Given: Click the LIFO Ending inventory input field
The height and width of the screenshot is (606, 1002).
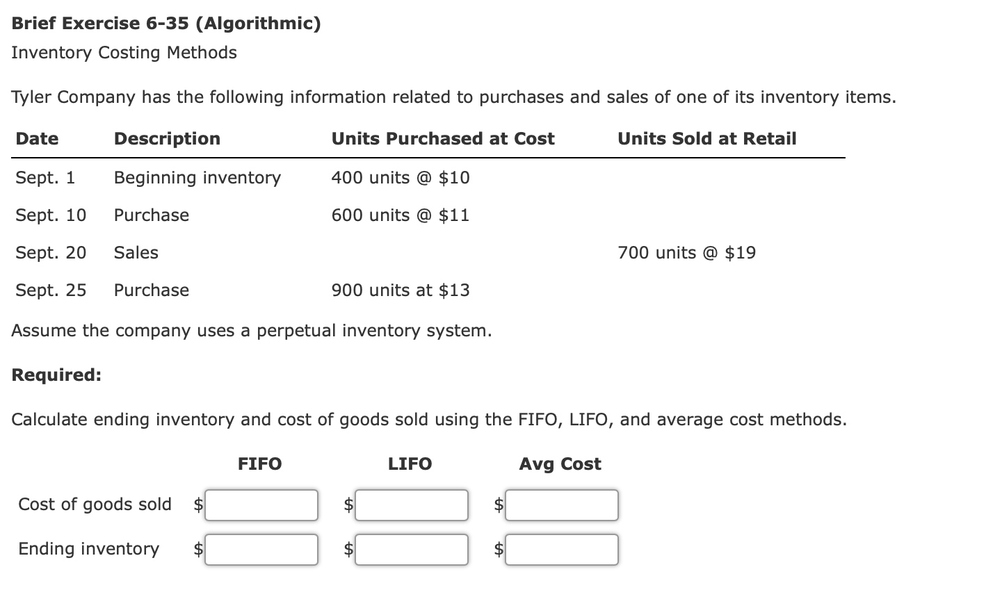Looking at the screenshot, I should coord(411,549).
